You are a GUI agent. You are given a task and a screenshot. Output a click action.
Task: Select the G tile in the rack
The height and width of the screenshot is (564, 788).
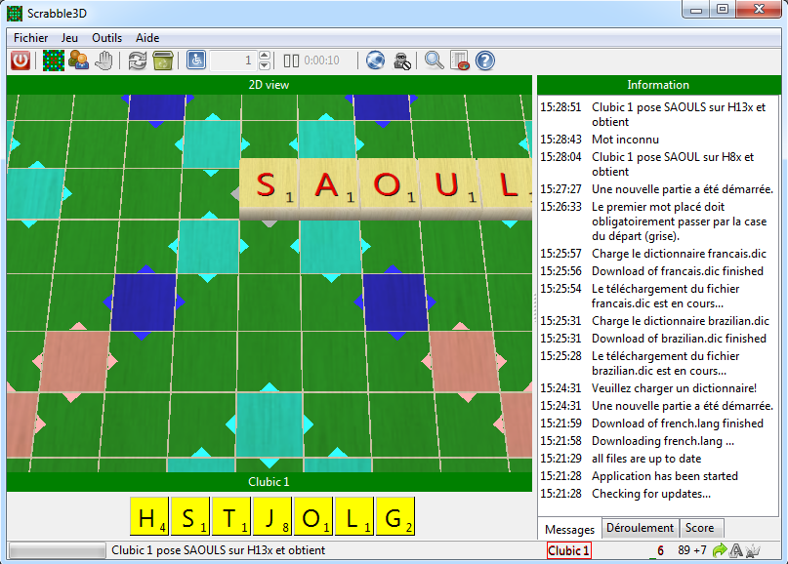395,516
